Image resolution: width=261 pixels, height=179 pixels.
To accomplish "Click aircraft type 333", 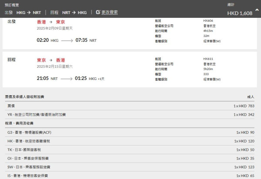I will tap(206, 74).
